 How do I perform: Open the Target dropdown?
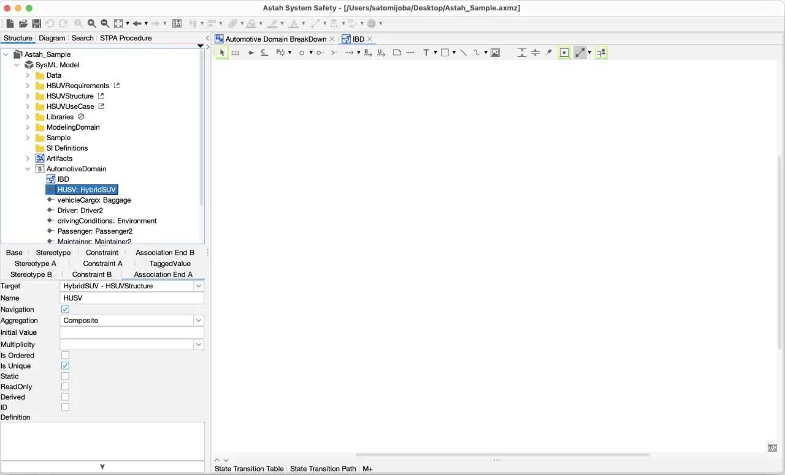coord(198,286)
